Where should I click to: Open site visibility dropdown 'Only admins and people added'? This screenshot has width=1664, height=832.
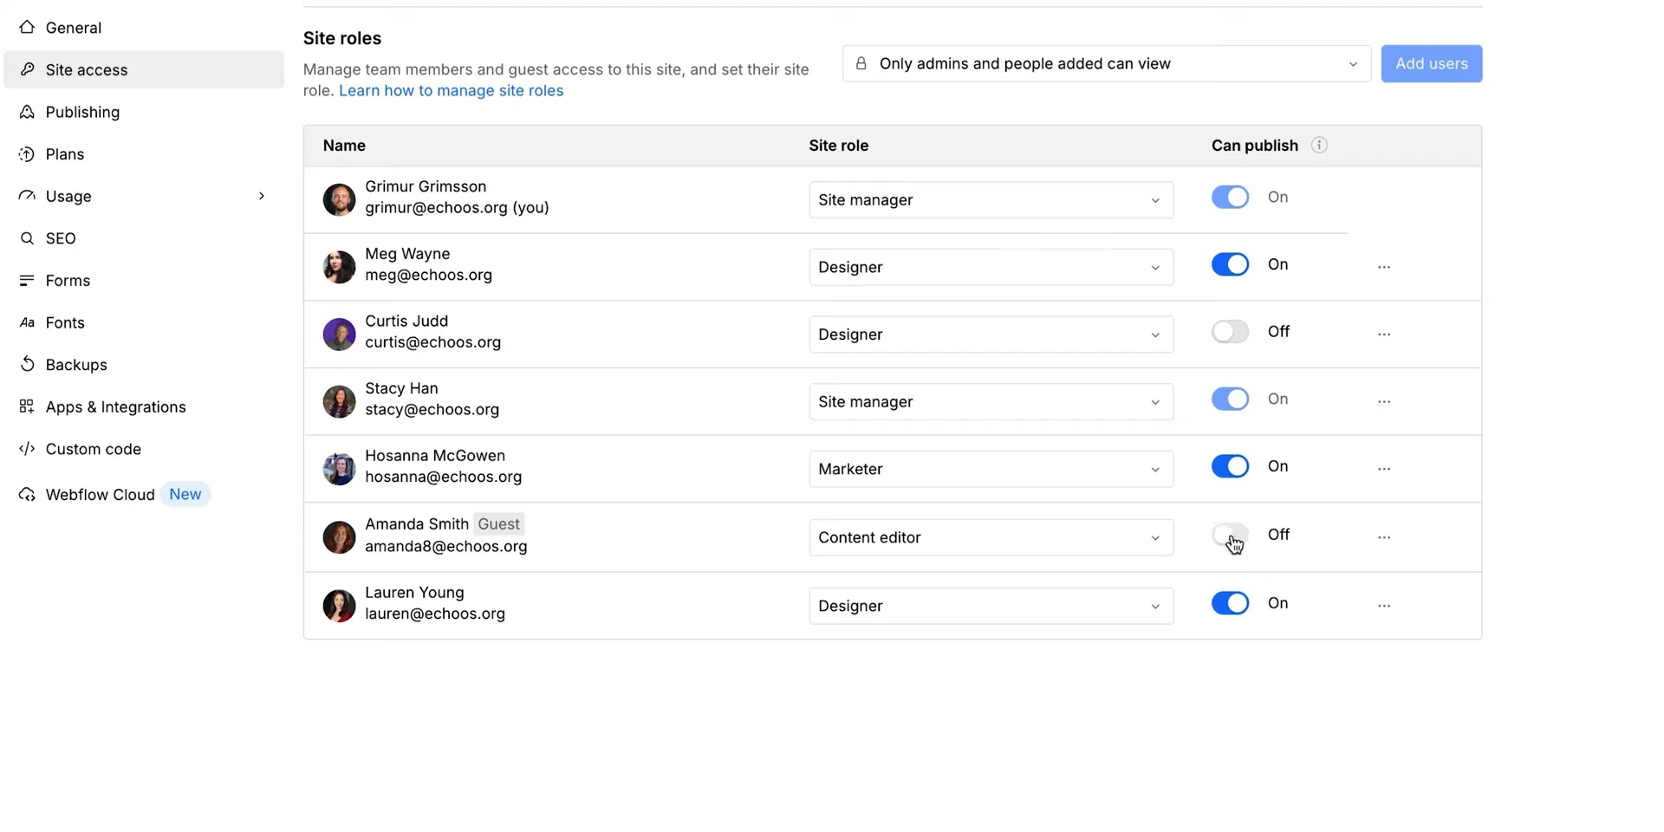point(1107,63)
